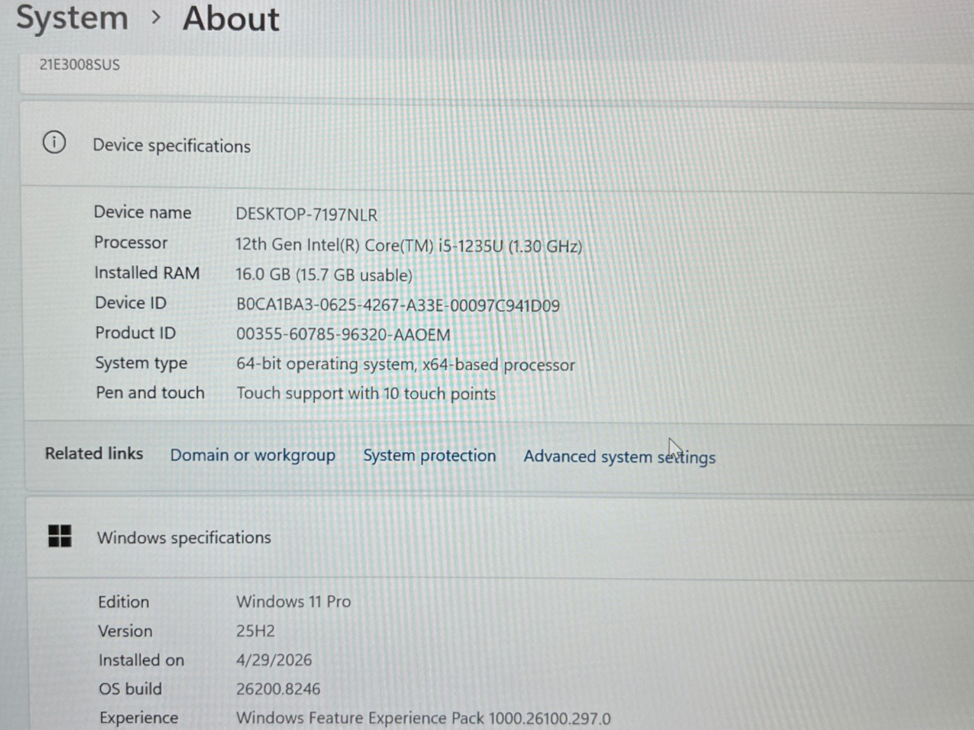
Task: Select device name DESKTOP-7197NLR
Action: (x=306, y=214)
